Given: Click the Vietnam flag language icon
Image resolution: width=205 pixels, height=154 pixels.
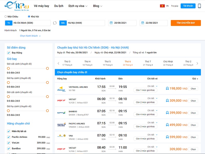Looking at the screenshot, I should (x=162, y=6).
